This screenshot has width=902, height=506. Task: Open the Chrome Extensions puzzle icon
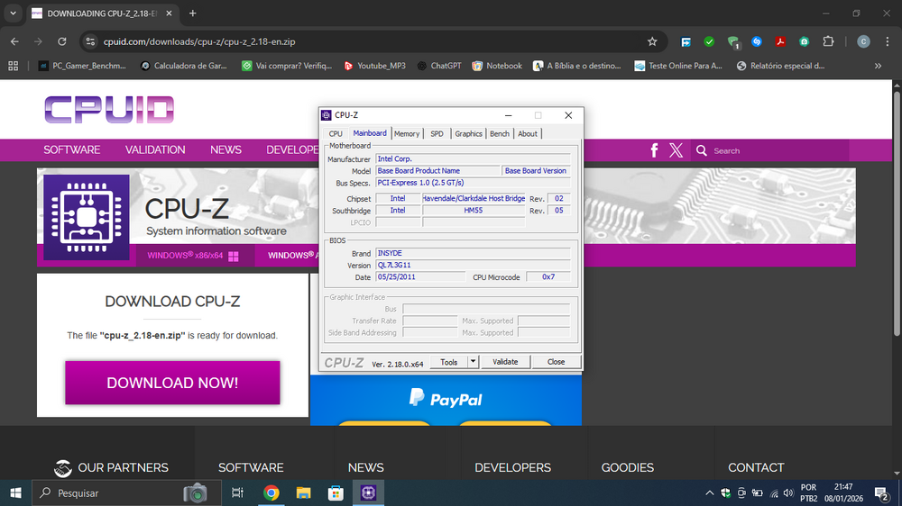click(827, 41)
